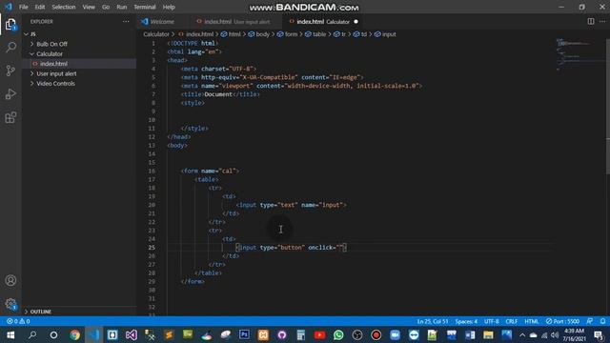Open the Run and Debug view
Viewport: 610px width, 343px height.
(x=10, y=94)
